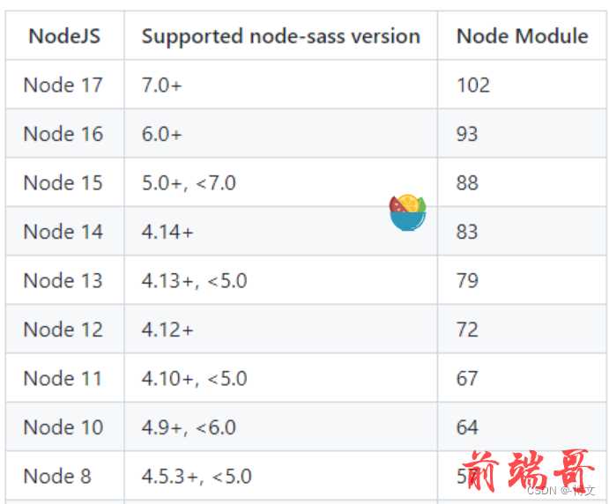The width and height of the screenshot is (609, 504).
Task: Select the 4.10+, <5.0 version cell
Action: 194,379
